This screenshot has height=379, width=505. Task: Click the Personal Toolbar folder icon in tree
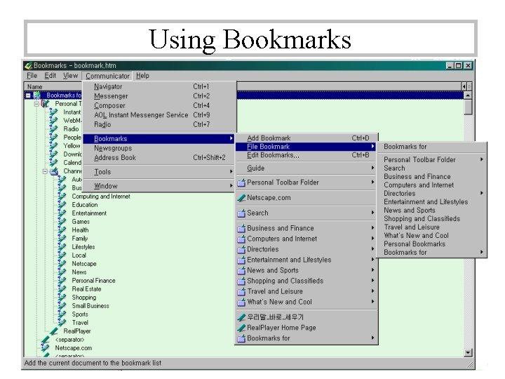pyautogui.click(x=46, y=104)
